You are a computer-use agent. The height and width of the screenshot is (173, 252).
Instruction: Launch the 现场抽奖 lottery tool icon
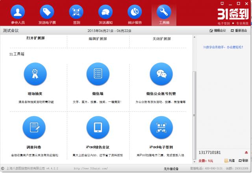click(x=35, y=74)
